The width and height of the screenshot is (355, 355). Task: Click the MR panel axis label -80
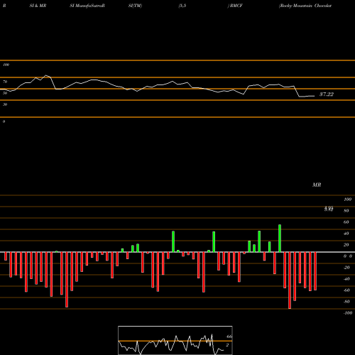click(x=346, y=302)
